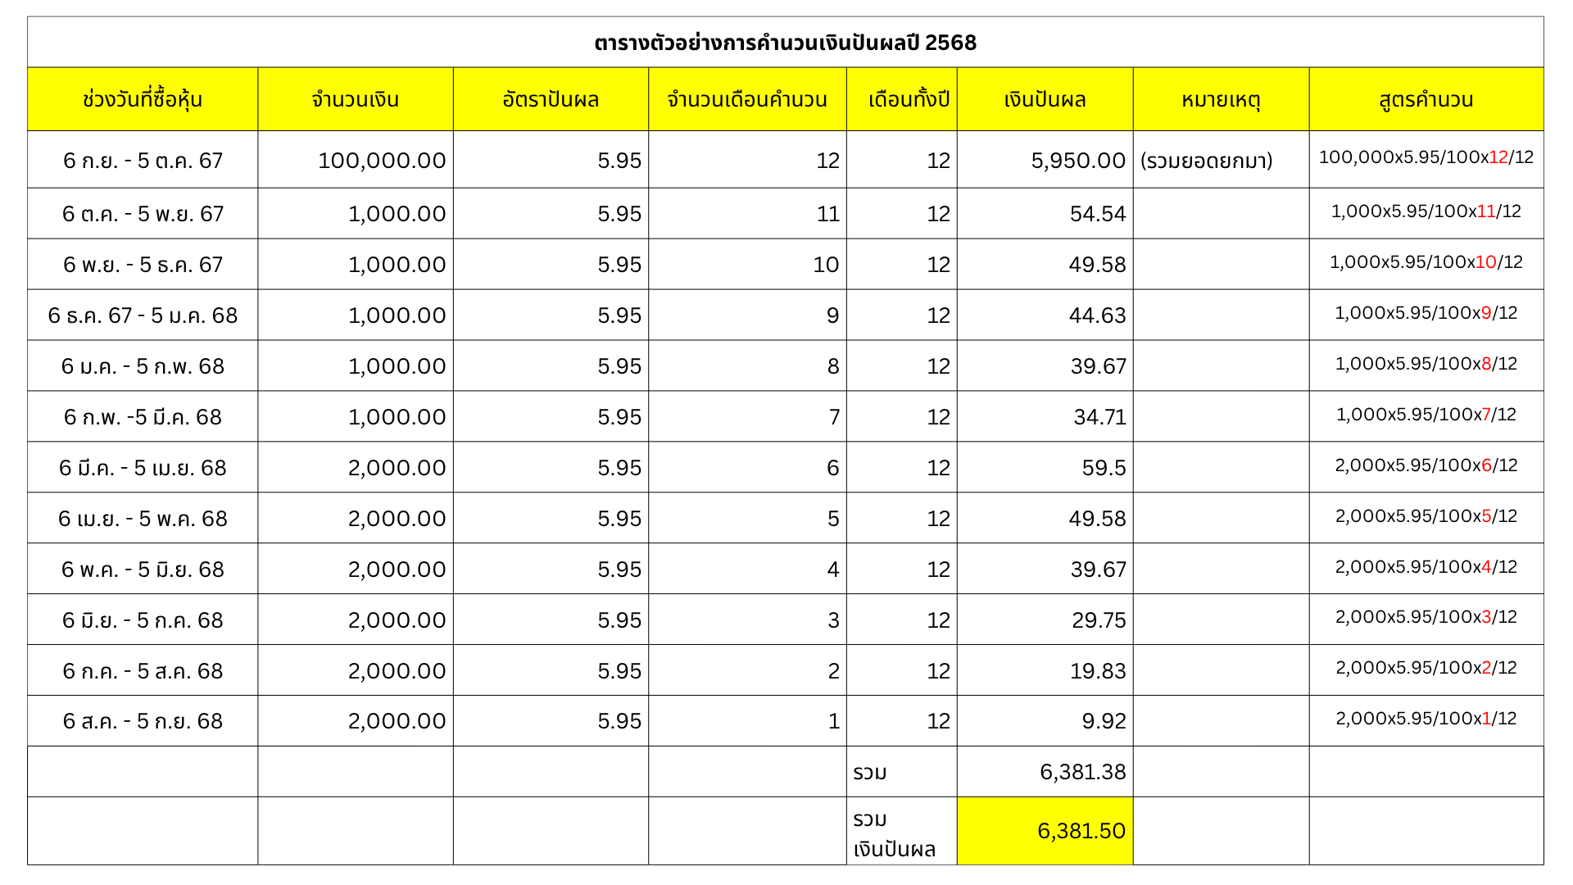Image resolution: width=1573 pixels, height=885 pixels.
Task: Select the หมายเหตุ header cell
Action: [1221, 100]
